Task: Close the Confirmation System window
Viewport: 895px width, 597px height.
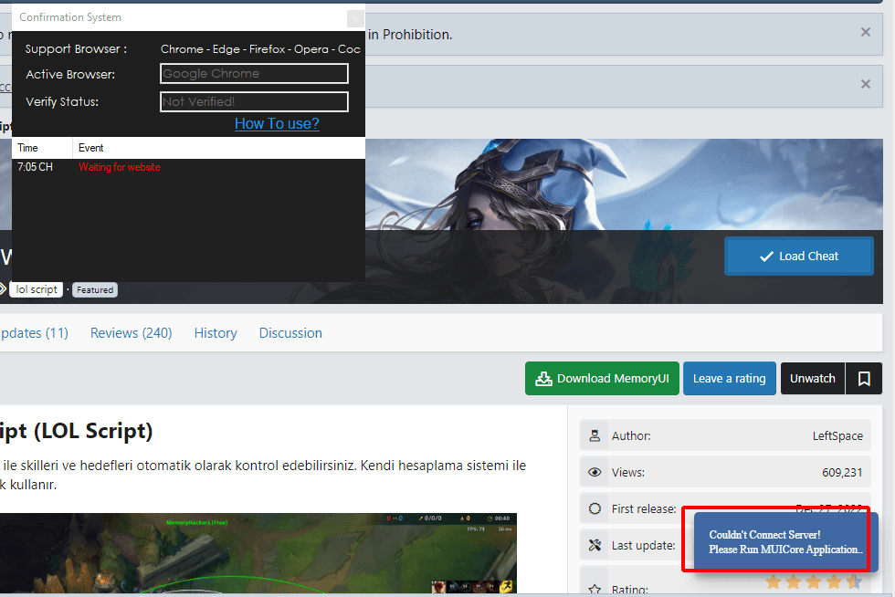Action: click(355, 18)
